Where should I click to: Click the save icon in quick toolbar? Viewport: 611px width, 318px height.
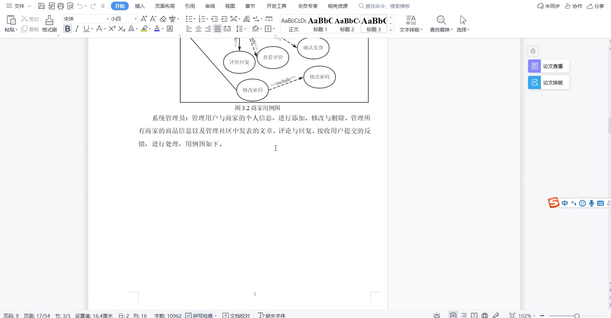41,6
